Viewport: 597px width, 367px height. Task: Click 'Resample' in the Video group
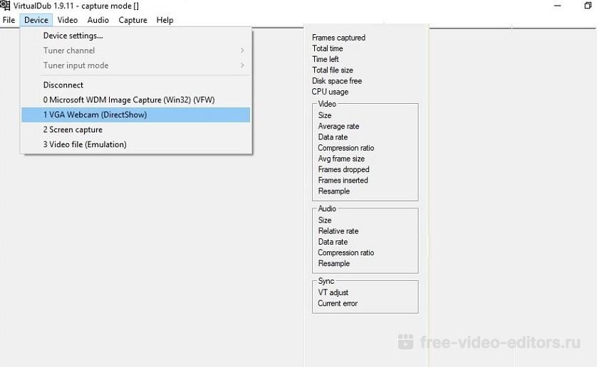coord(333,191)
